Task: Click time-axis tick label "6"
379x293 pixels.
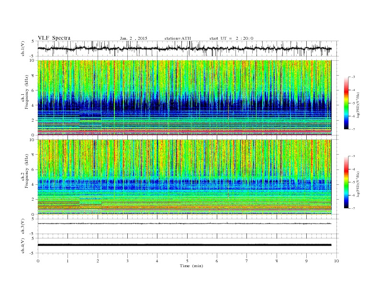Action: tap(217, 261)
